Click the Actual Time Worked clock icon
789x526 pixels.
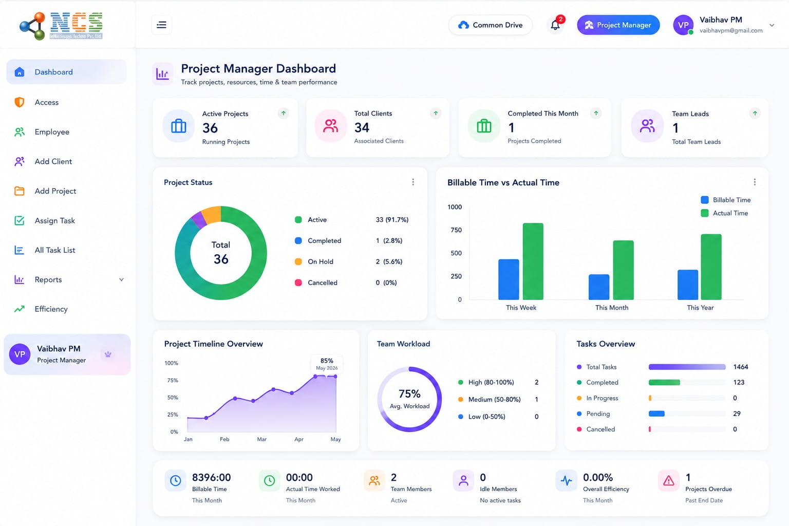269,481
